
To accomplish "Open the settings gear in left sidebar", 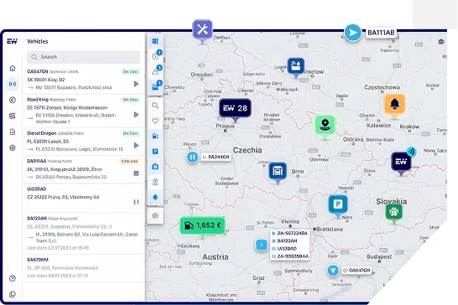I will click(13, 147).
